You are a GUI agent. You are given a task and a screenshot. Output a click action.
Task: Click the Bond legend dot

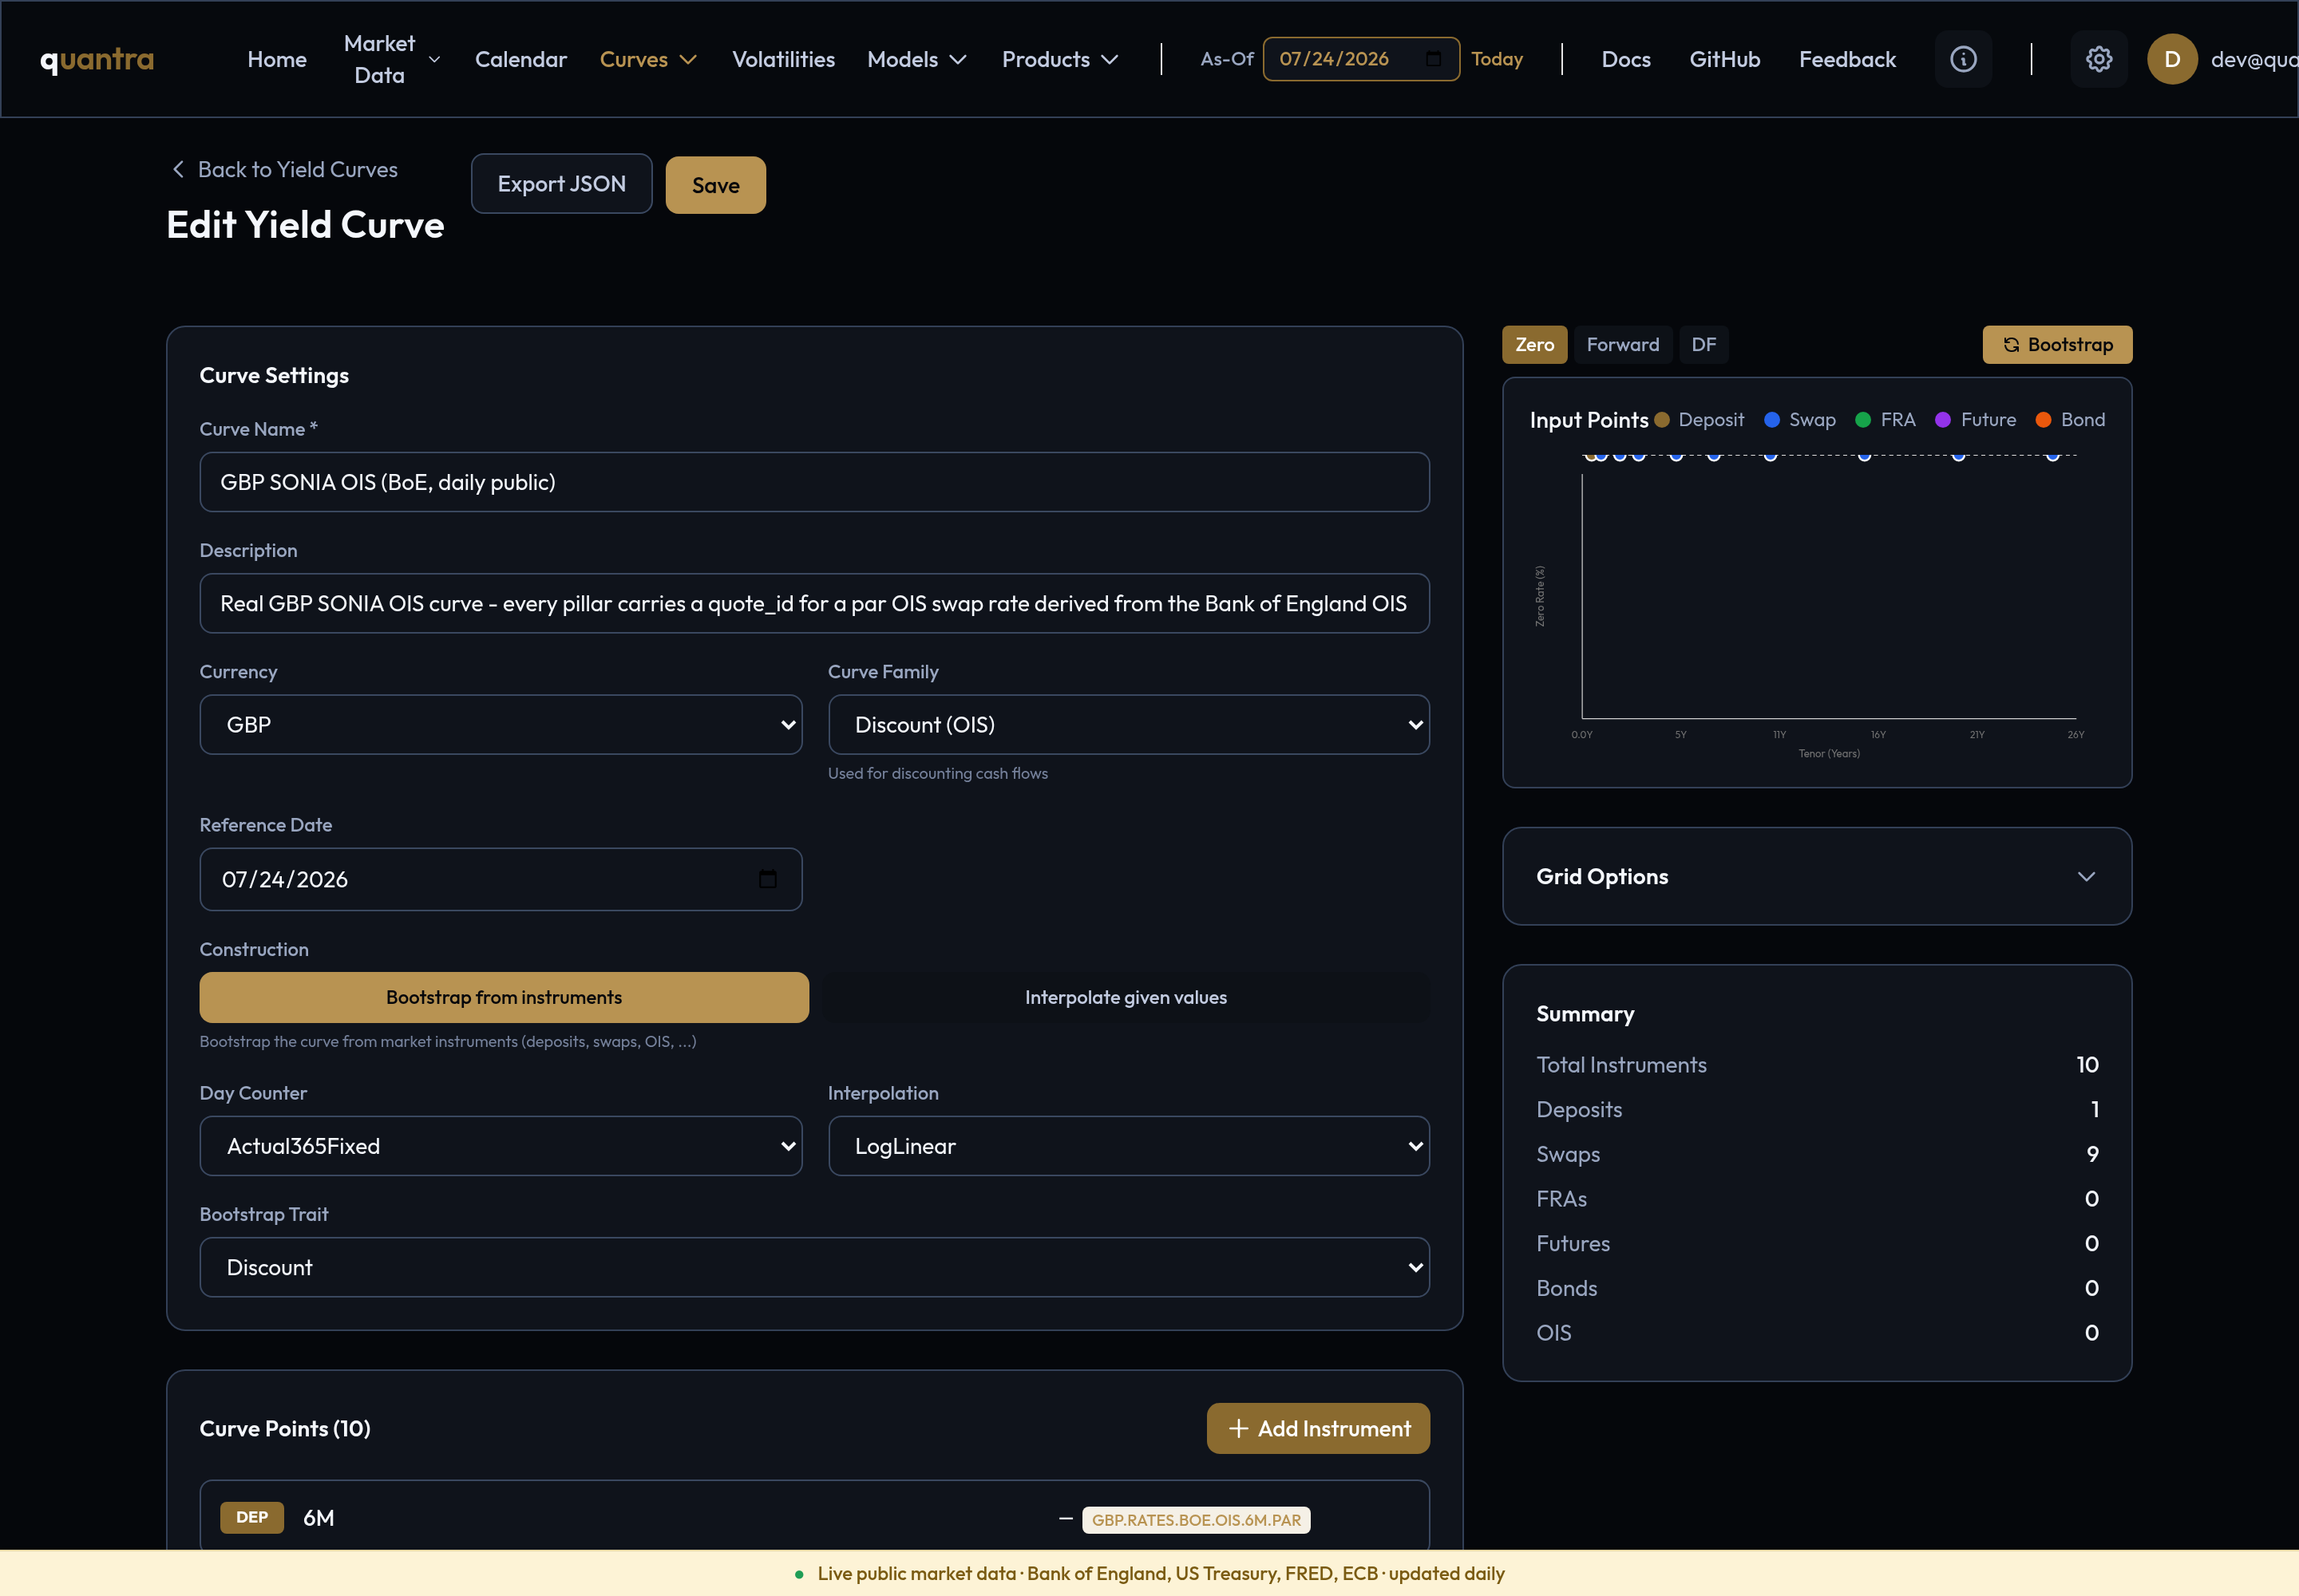tap(2044, 420)
